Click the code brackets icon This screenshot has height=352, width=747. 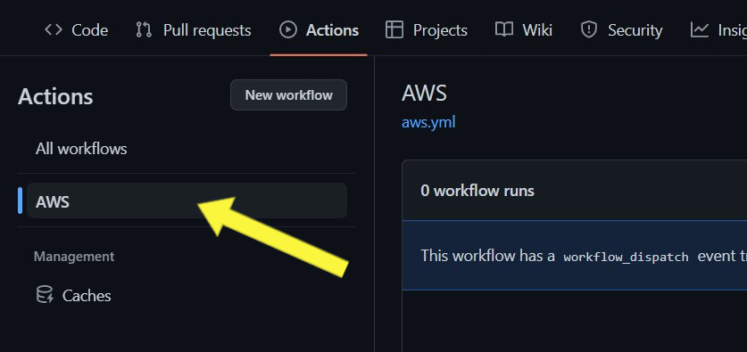point(54,30)
